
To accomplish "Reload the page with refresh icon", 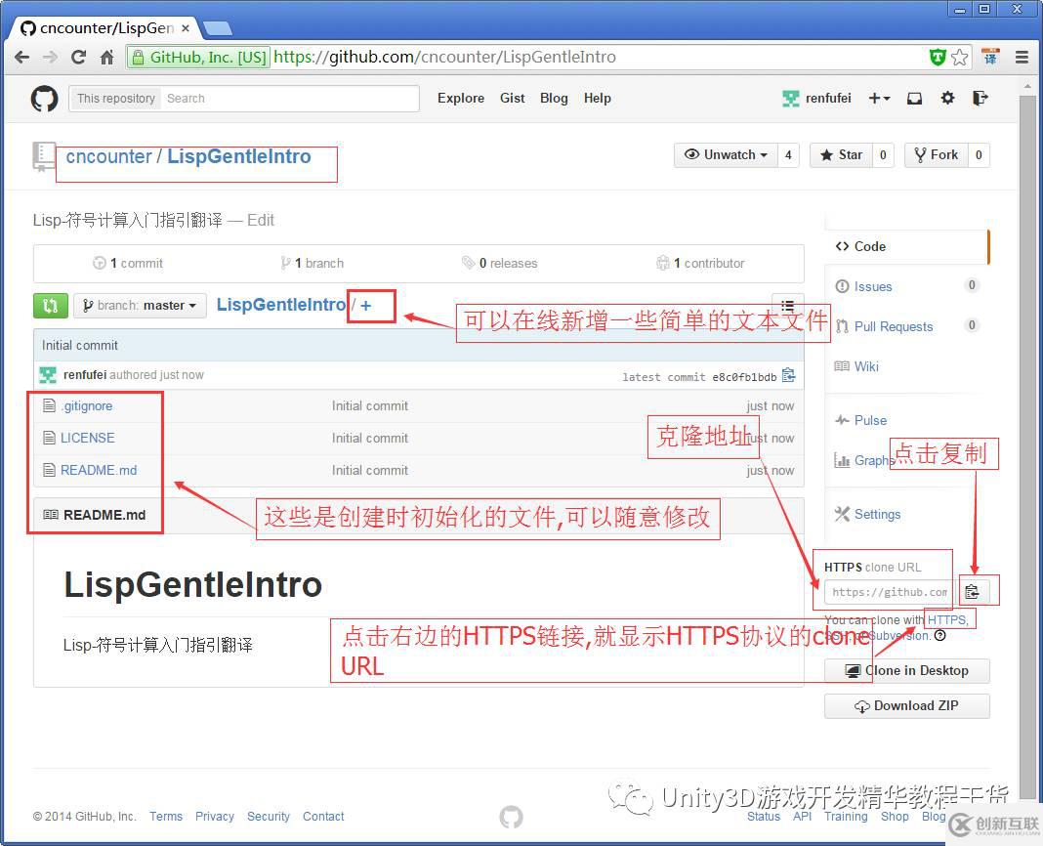I will click(78, 58).
